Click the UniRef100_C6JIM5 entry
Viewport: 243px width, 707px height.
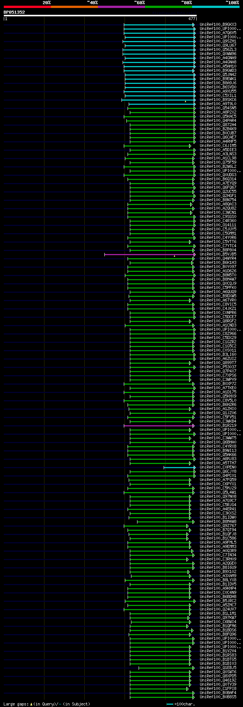218,146
